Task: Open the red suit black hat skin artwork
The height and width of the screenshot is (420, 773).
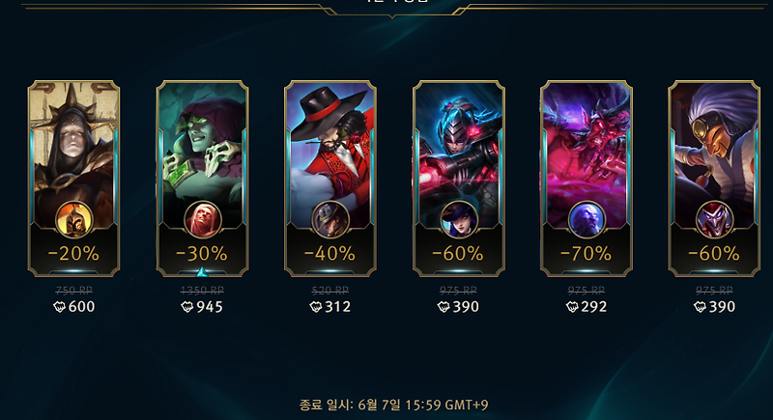Action: 330,148
